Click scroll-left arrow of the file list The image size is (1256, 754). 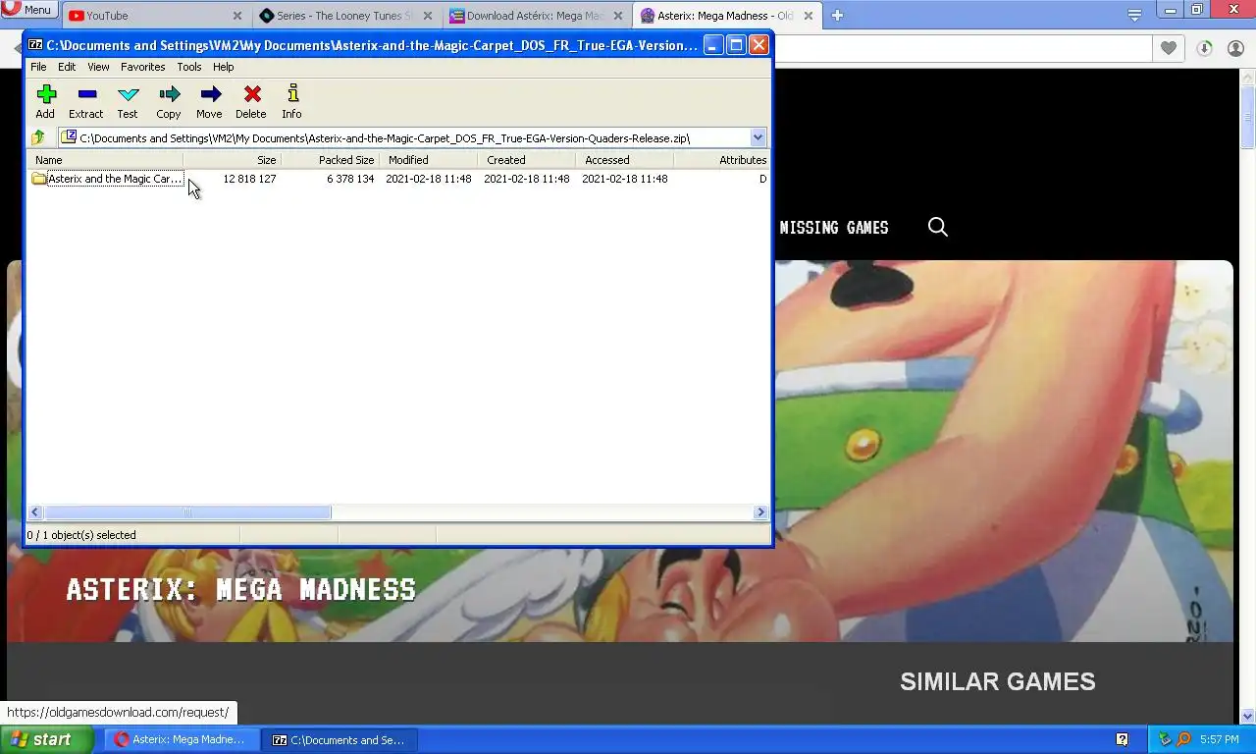coord(35,512)
